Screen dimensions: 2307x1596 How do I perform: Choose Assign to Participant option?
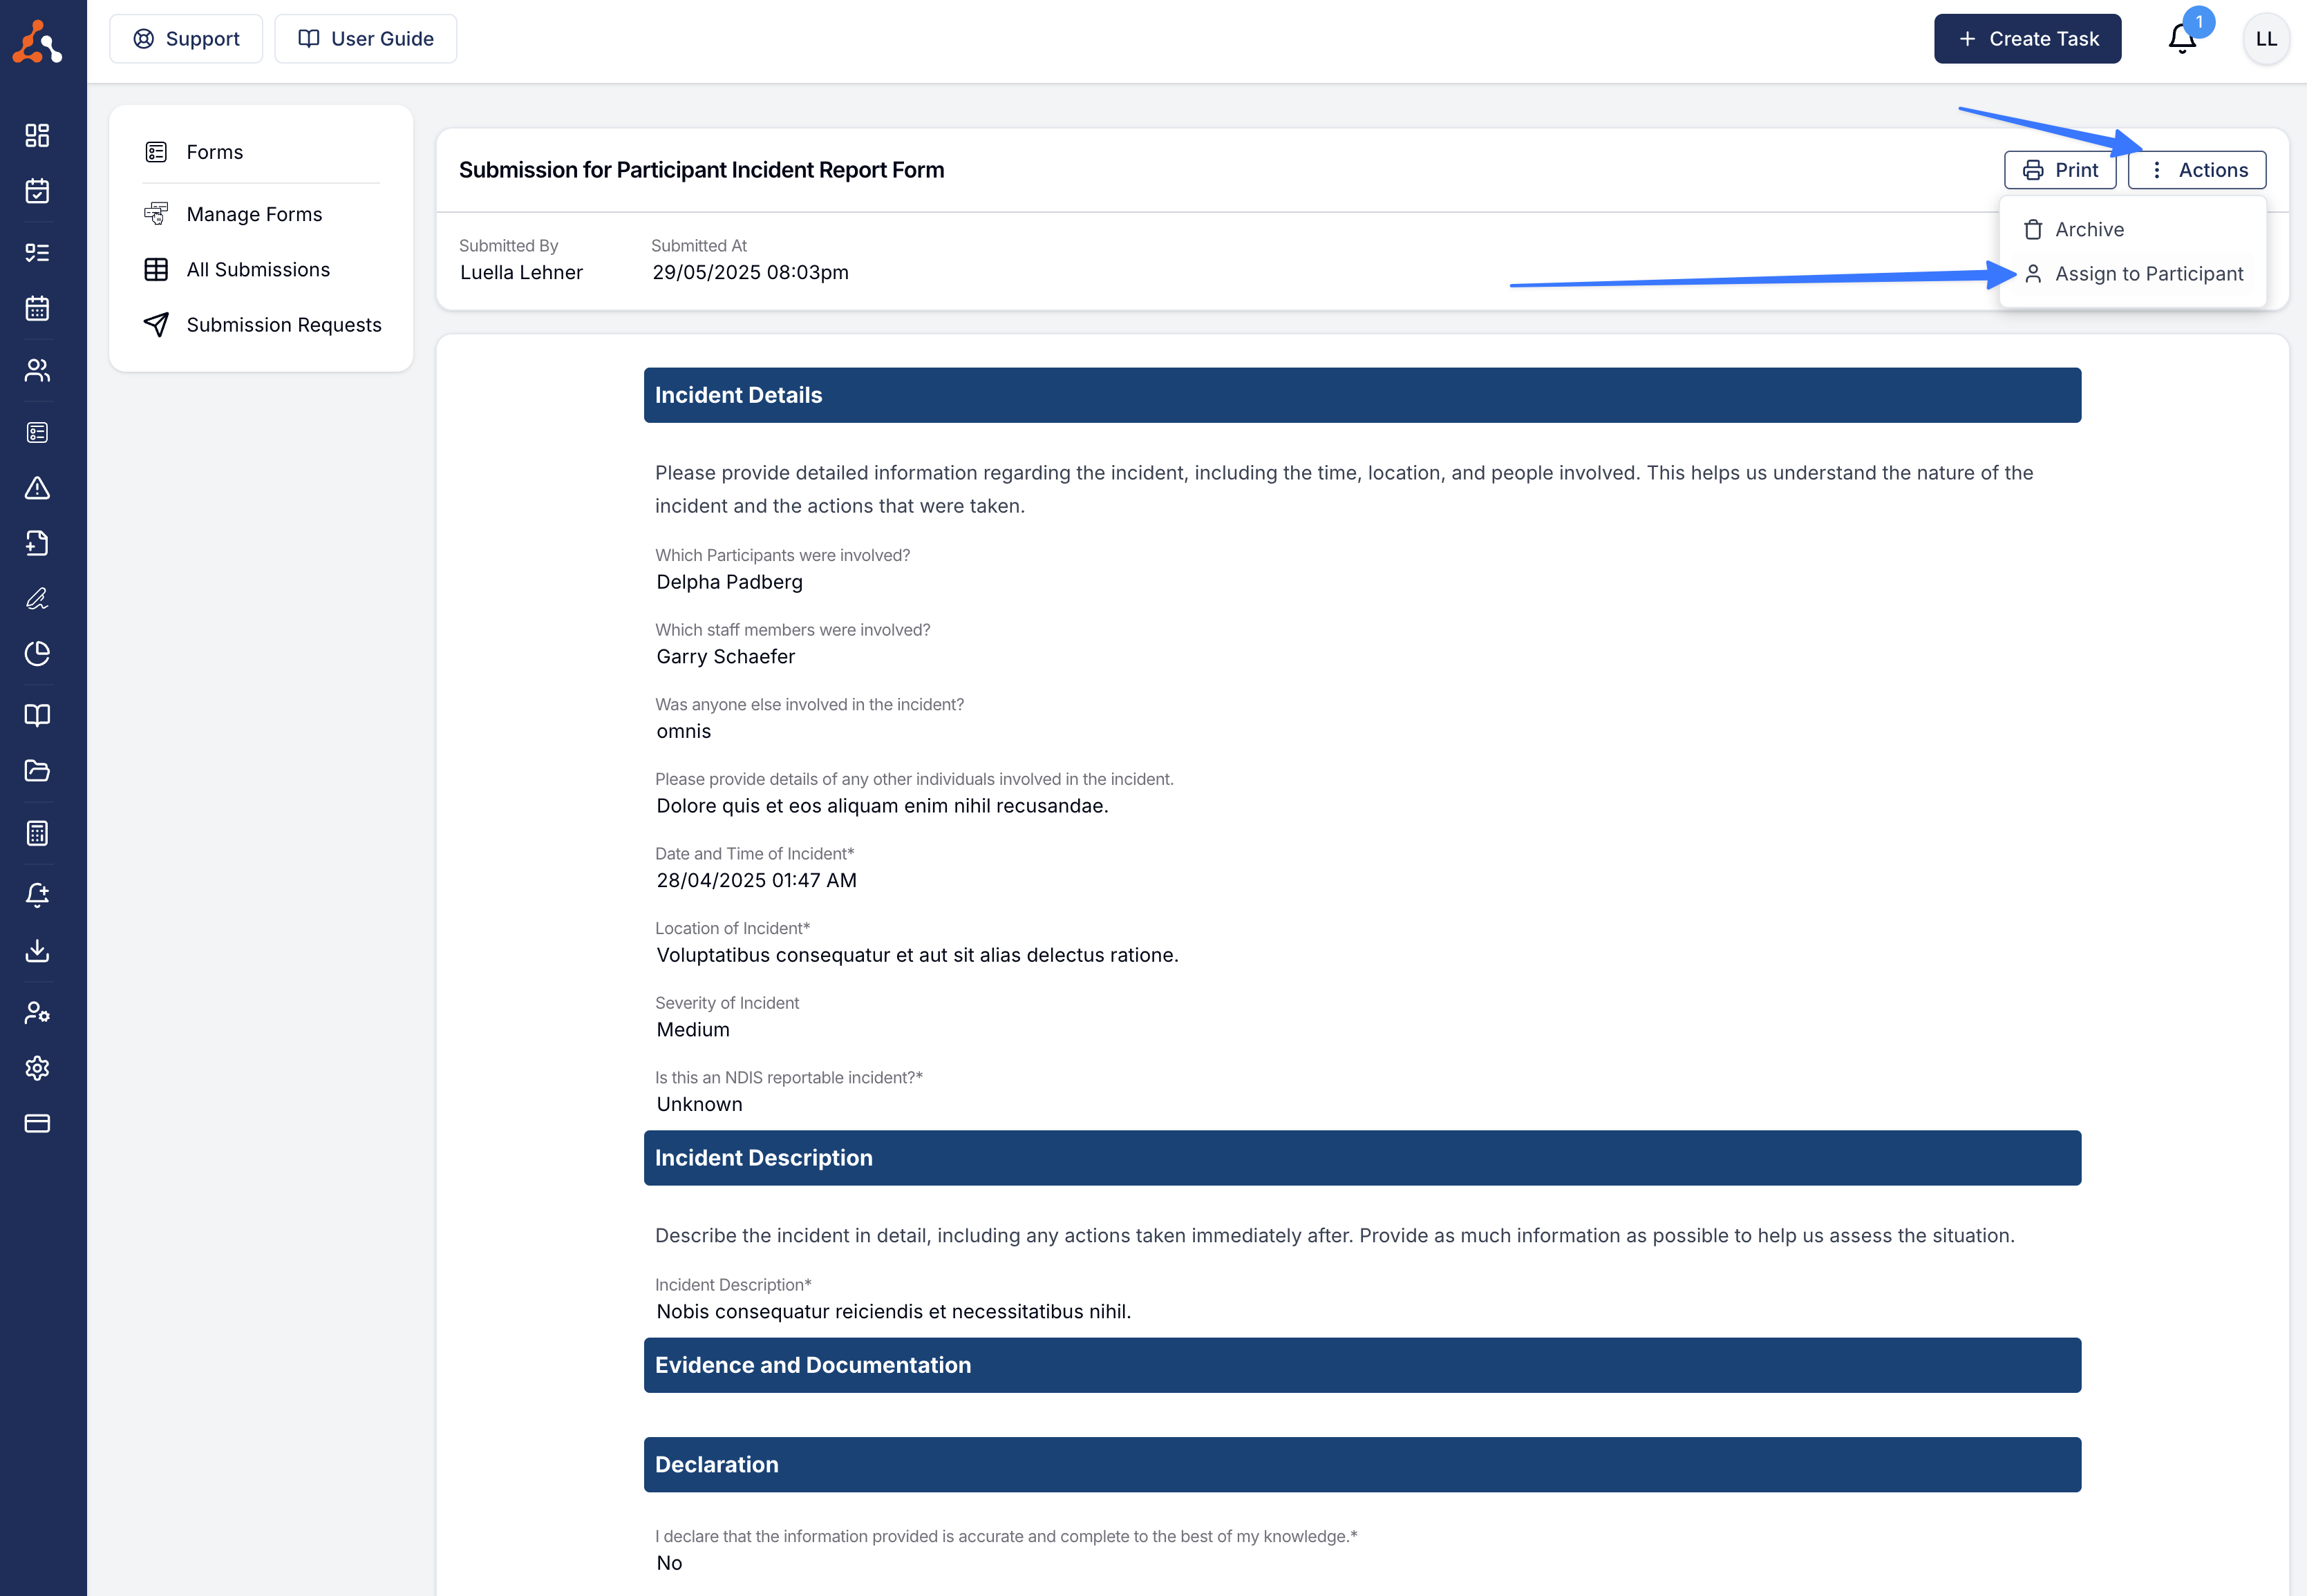pyautogui.click(x=2132, y=274)
